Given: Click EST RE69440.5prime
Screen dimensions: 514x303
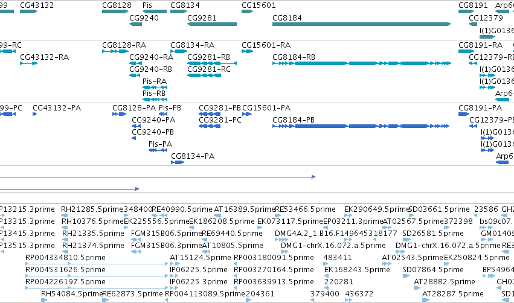Looking at the screenshot, I should pyautogui.click(x=206, y=240).
